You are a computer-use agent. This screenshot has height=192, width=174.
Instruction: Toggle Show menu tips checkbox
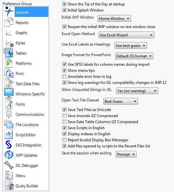(64, 70)
